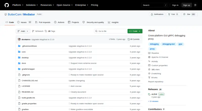Viewport: 202px width, 111px height.
Task: Click devkanro's avatar image
Action: point(19,39)
